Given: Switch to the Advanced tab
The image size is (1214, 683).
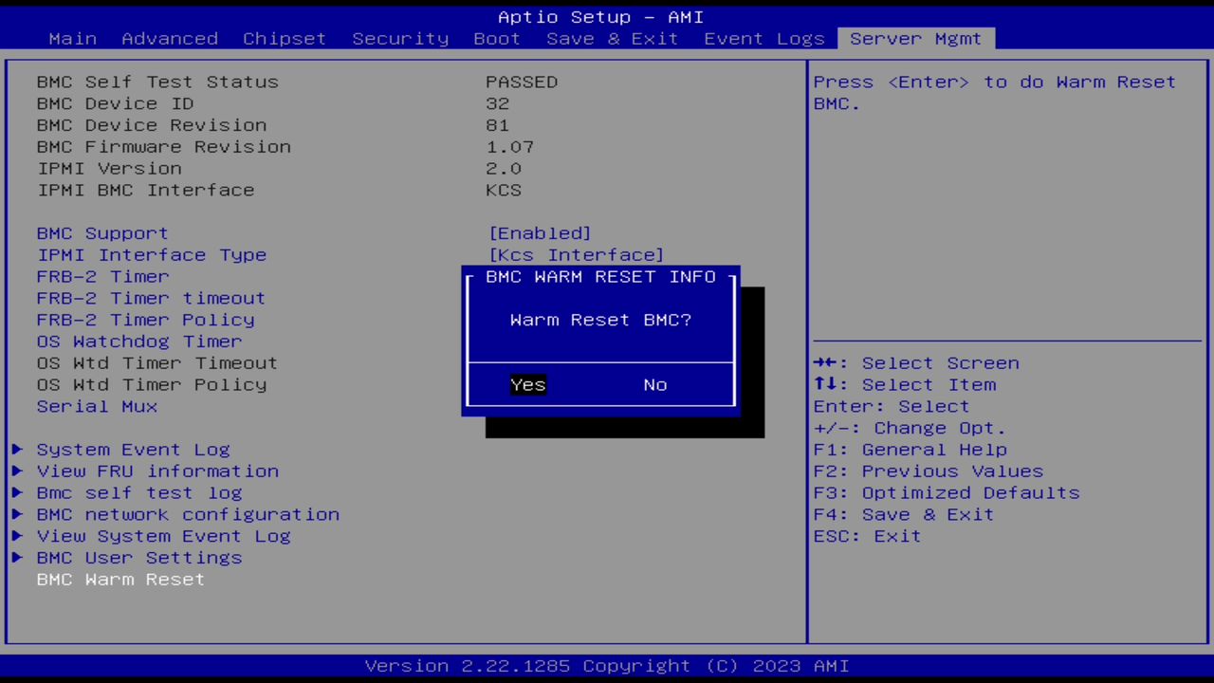Looking at the screenshot, I should (170, 38).
